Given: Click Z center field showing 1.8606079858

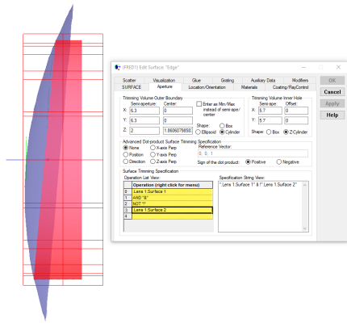Looking at the screenshot, I should (x=178, y=131).
